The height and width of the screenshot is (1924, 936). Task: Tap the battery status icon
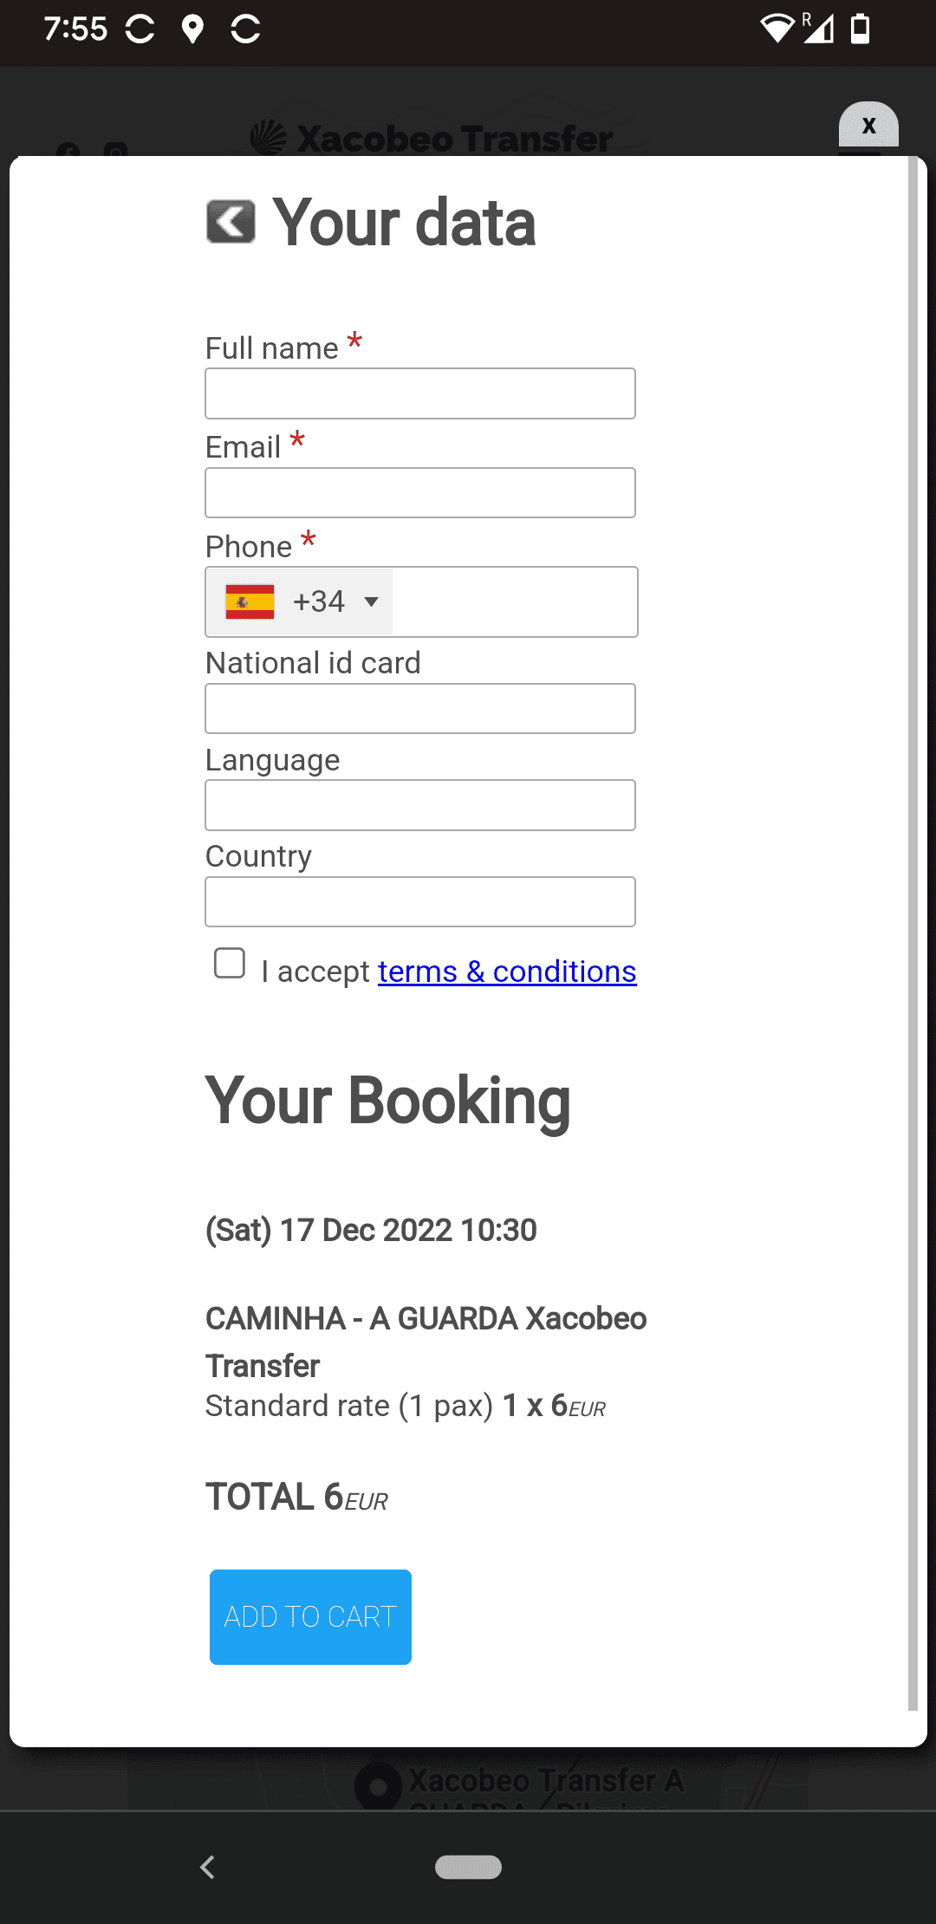[x=860, y=29]
